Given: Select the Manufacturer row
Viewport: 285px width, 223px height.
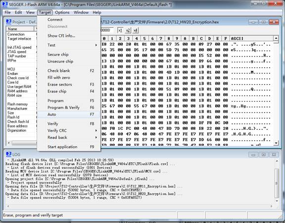Looking at the screenshot, I should pyautogui.click(x=21, y=109).
